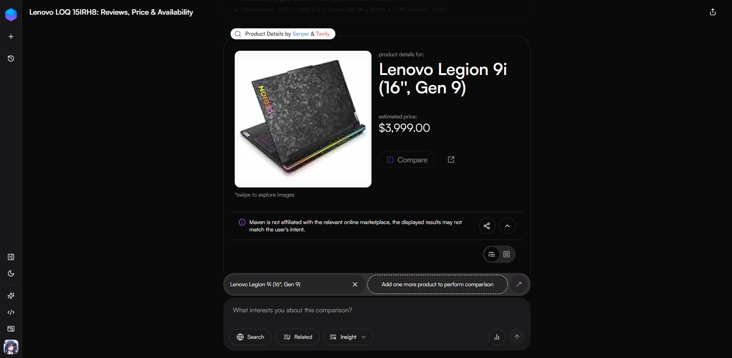Image resolution: width=732 pixels, height=358 pixels.
Task: Open the chat history icon
Action: [11, 59]
